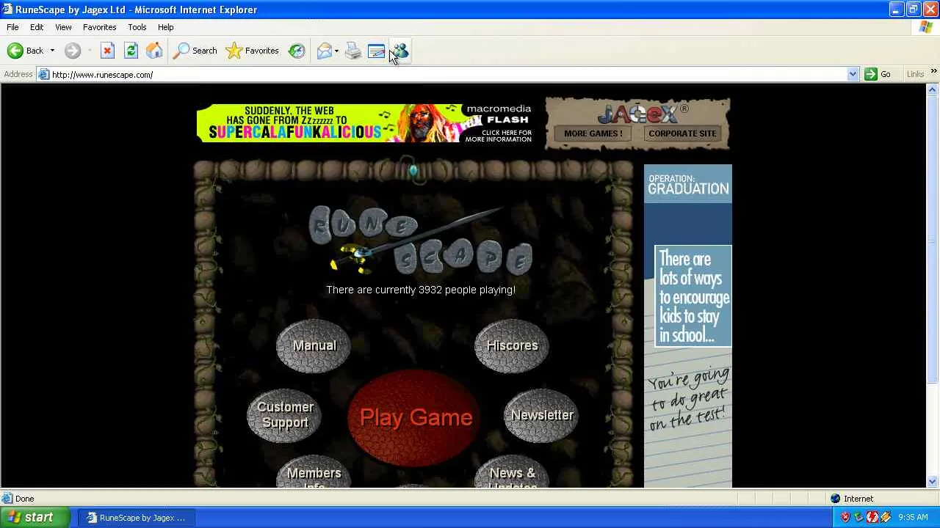Open the View menu
The height and width of the screenshot is (528, 940).
(x=63, y=27)
